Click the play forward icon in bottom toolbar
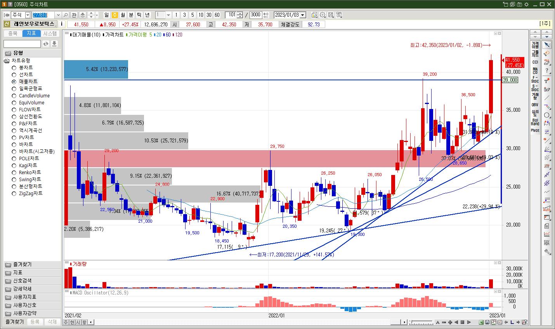This screenshot has width=555, height=329. (469, 322)
